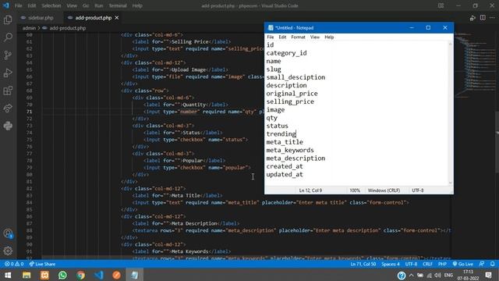499x281 pixels.
Task: Click the 'meta_keywords' line in Notepad
Action: click(x=290, y=151)
